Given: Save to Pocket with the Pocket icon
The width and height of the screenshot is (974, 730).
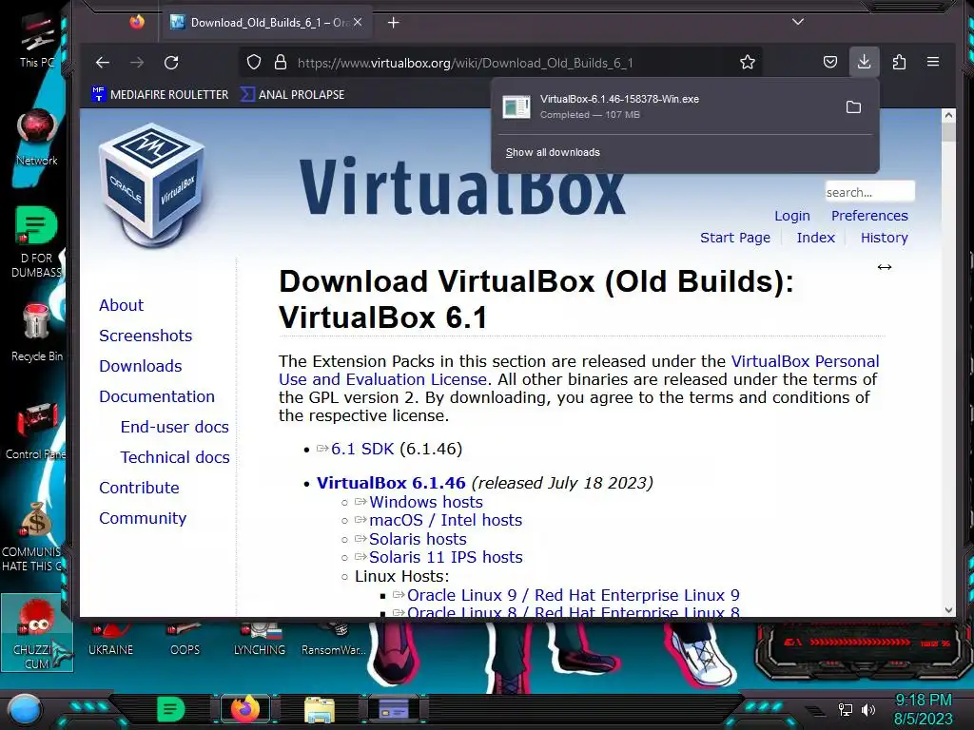Looking at the screenshot, I should pyautogui.click(x=829, y=62).
